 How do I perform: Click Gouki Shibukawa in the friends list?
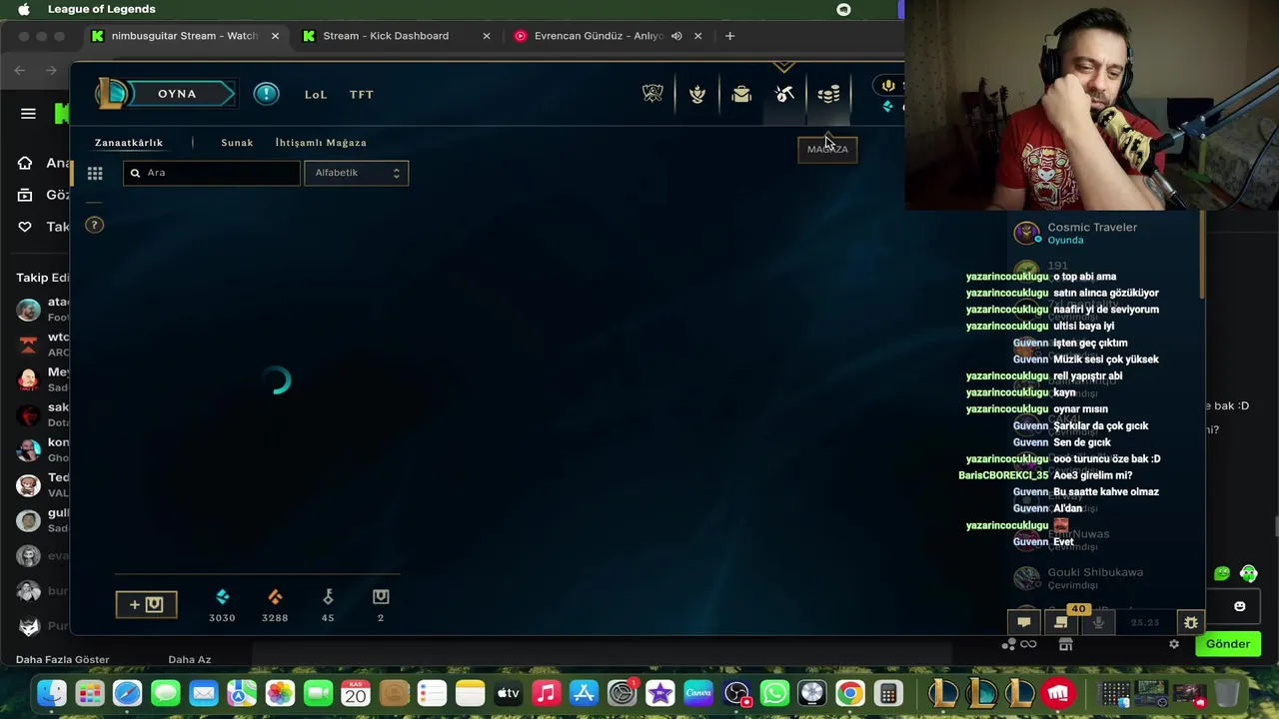1095,572
